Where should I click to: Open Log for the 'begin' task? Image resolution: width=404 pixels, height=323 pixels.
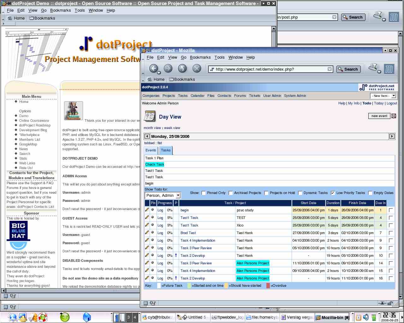160,210
